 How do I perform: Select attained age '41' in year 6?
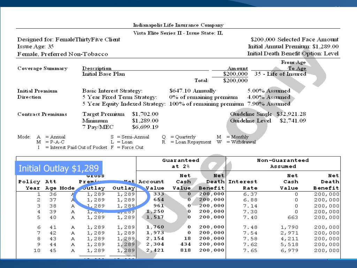(53, 228)
